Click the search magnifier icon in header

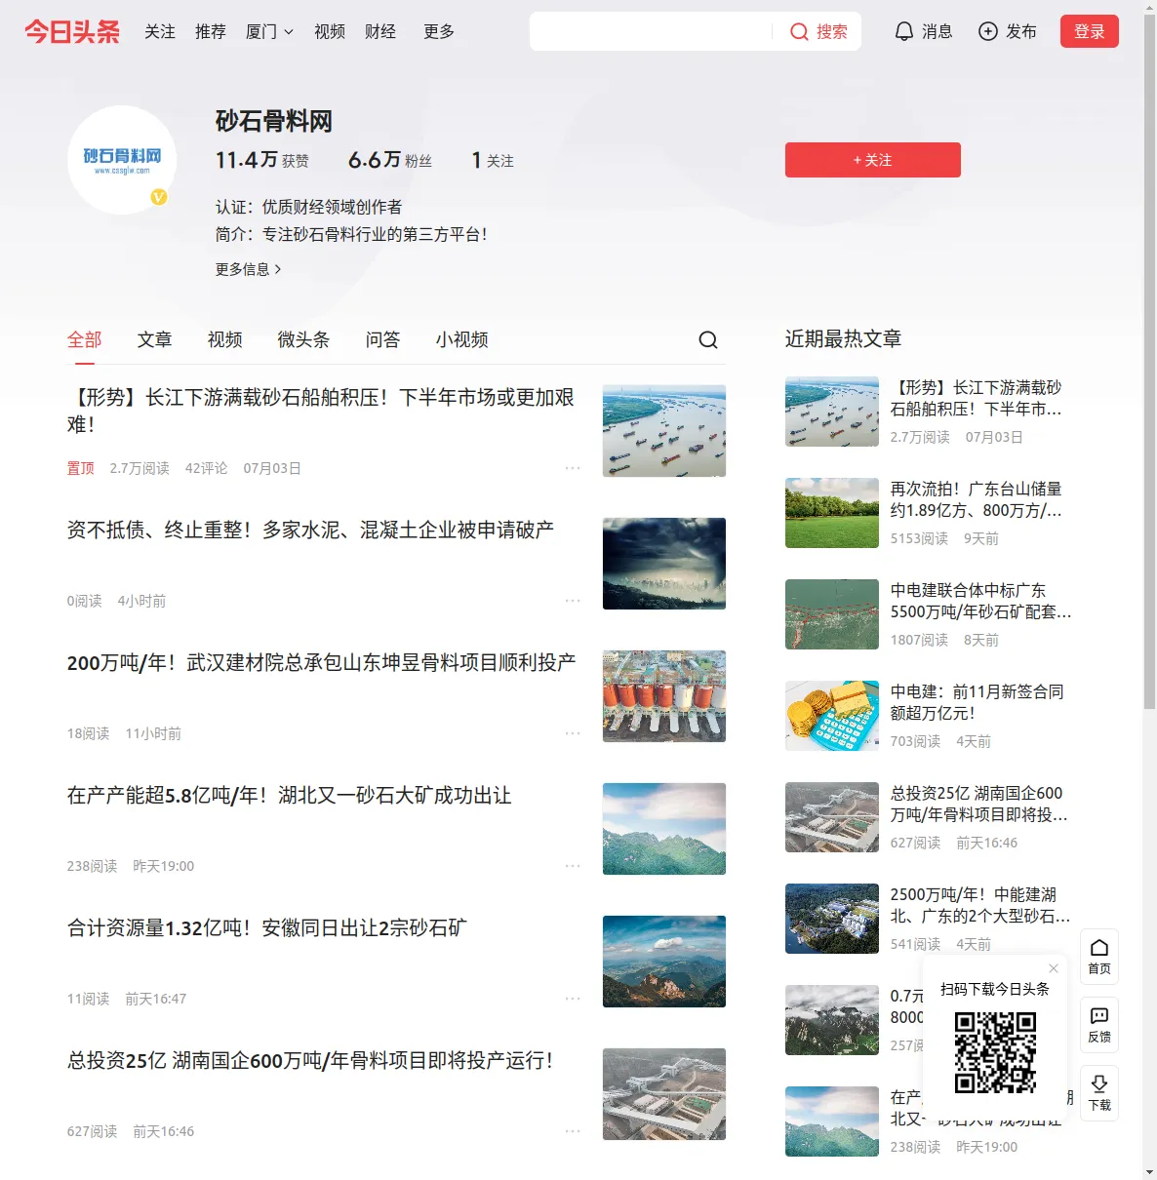799,32
